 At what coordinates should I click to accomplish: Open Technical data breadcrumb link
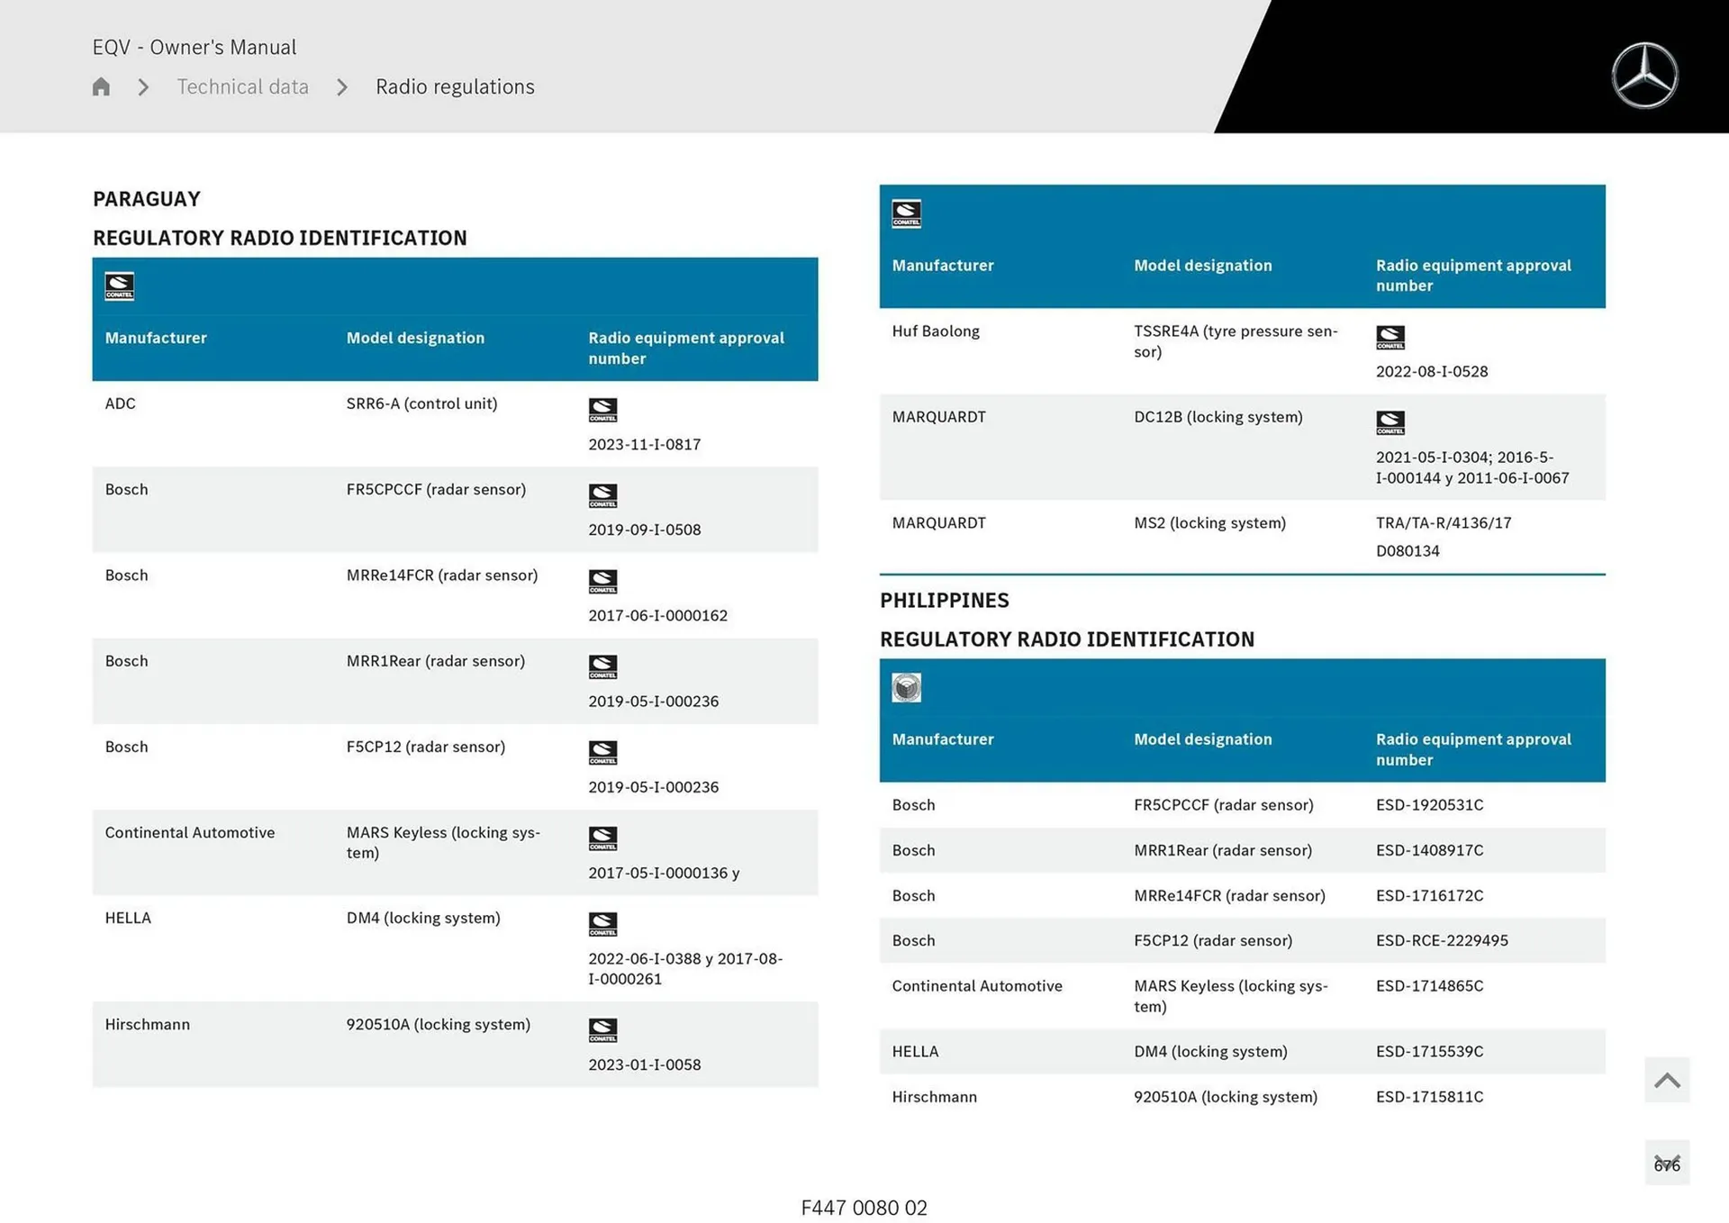point(242,86)
